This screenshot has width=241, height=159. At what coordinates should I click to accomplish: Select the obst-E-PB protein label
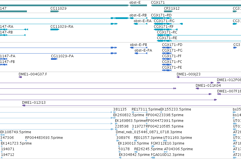tap(138, 45)
